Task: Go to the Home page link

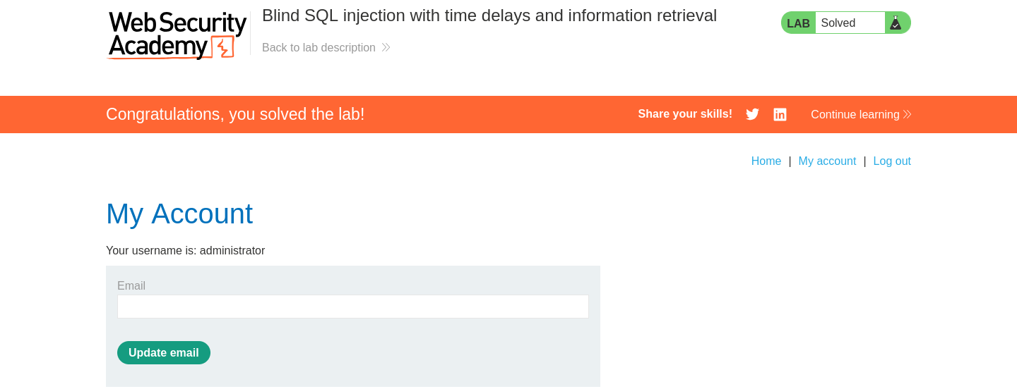Action: [x=766, y=161]
